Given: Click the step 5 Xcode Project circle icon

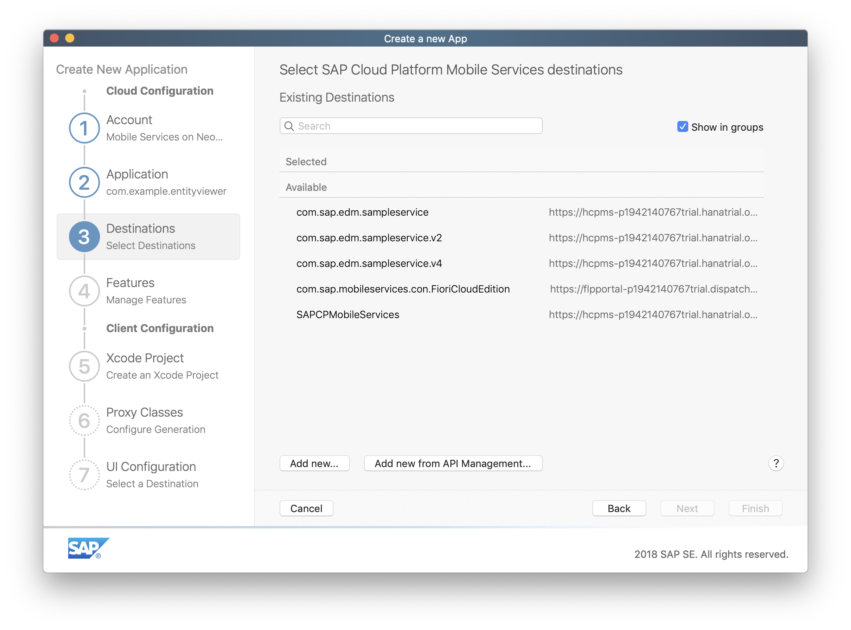Looking at the screenshot, I should click(x=84, y=366).
